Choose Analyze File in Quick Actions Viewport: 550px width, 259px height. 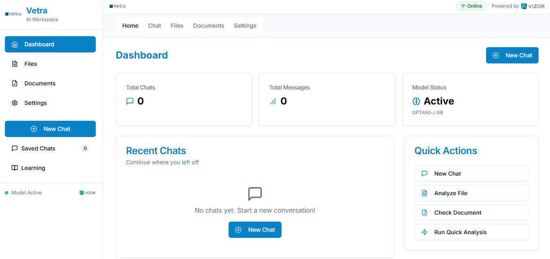pyautogui.click(x=471, y=193)
